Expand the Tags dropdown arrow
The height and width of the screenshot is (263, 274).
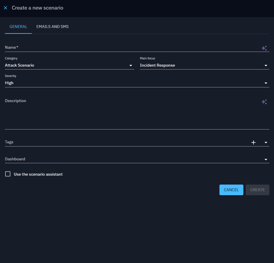pos(266,142)
